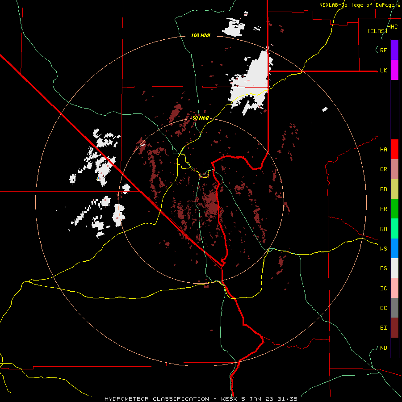Click the HR green legend swatch
The height and width of the screenshot is (402, 402).
point(394,209)
